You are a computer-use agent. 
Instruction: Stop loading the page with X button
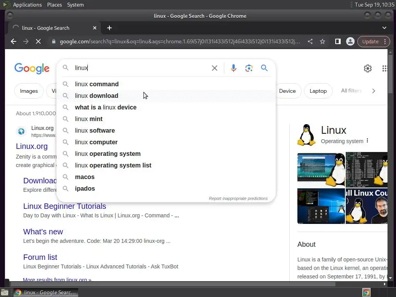pyautogui.click(x=38, y=41)
